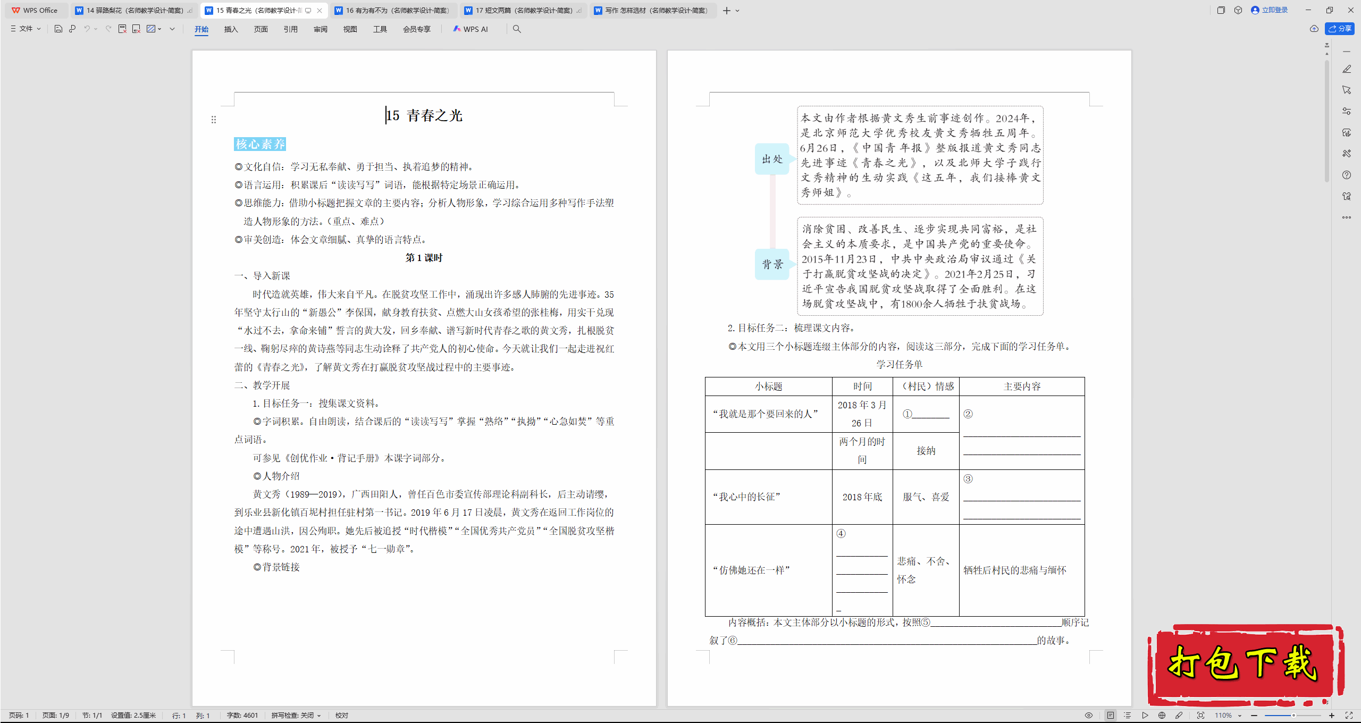The height and width of the screenshot is (723, 1361).
Task: Click the red-marked picture export icon
Action: tap(136, 29)
